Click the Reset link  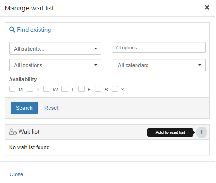(x=51, y=108)
